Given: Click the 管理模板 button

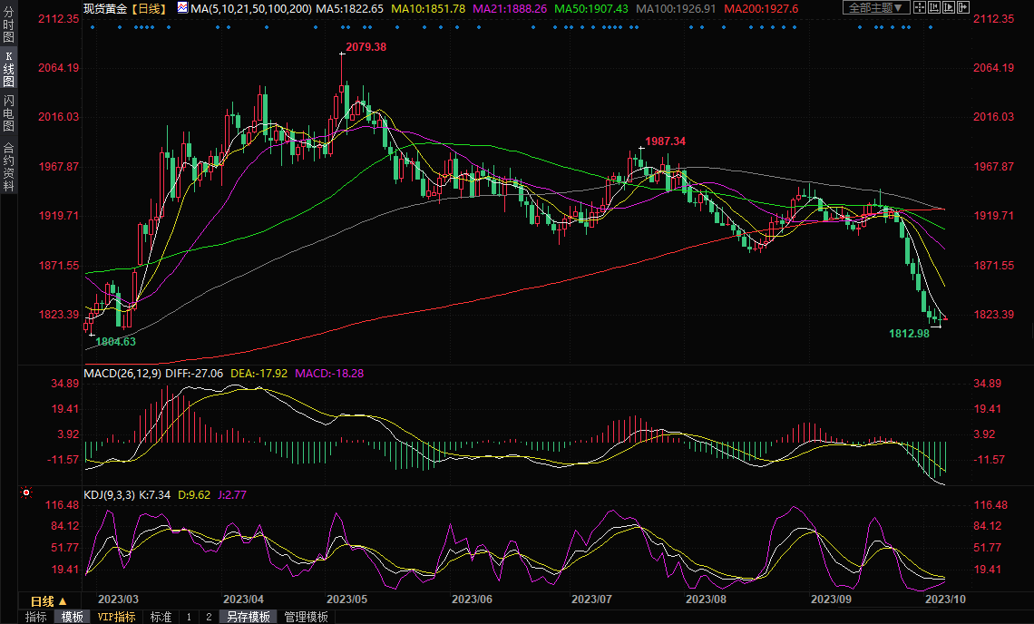Looking at the screenshot, I should 307,617.
